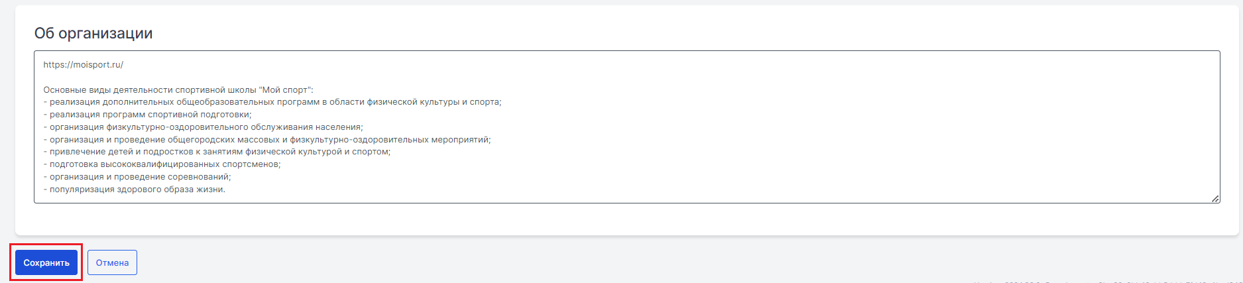Place cursor in the https://moisport.ru/ line
This screenshot has width=1243, height=283.
pos(84,65)
